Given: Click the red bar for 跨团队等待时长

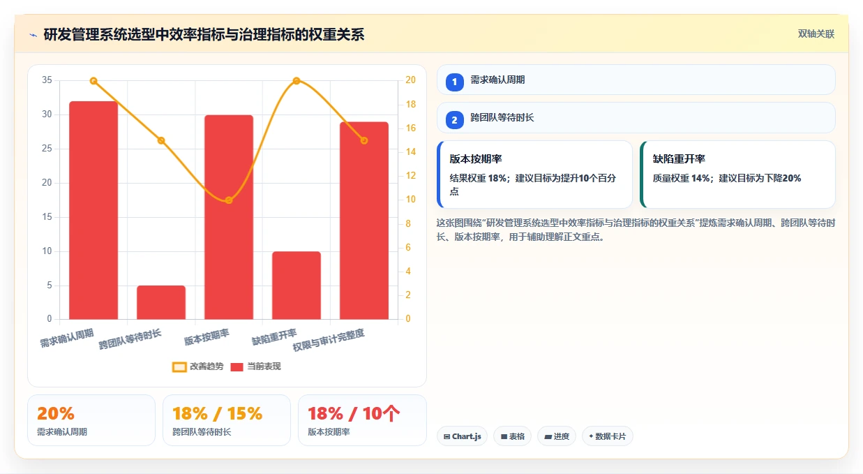Looking at the screenshot, I should coord(161,302).
